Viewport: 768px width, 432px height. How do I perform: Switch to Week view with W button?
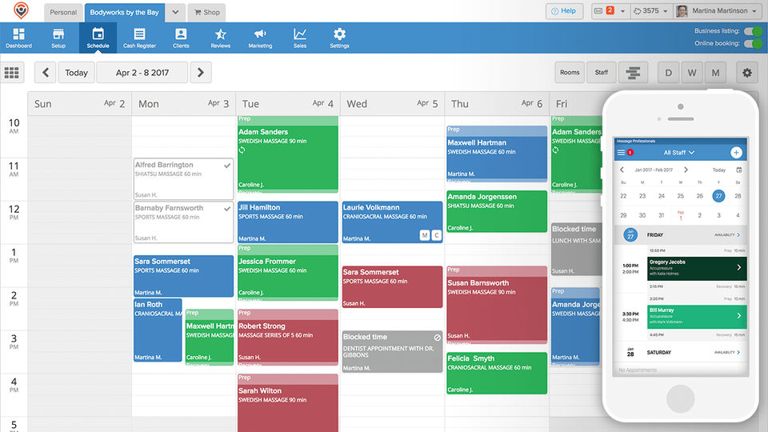pos(691,73)
